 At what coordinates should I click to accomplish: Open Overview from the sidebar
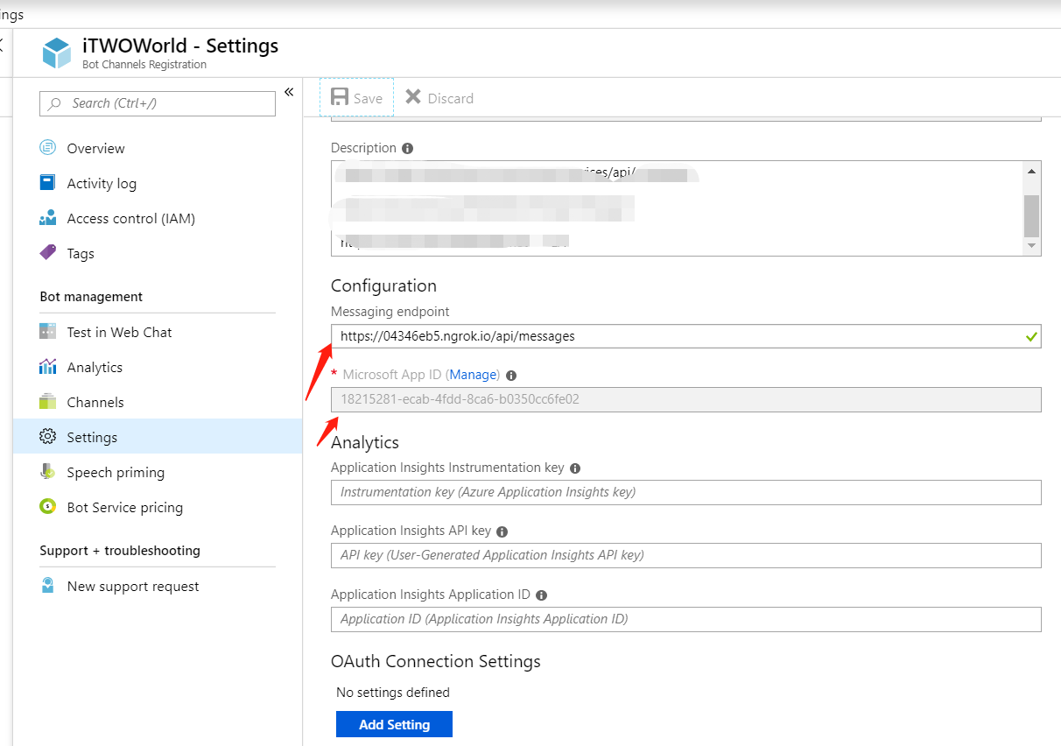[x=95, y=147]
